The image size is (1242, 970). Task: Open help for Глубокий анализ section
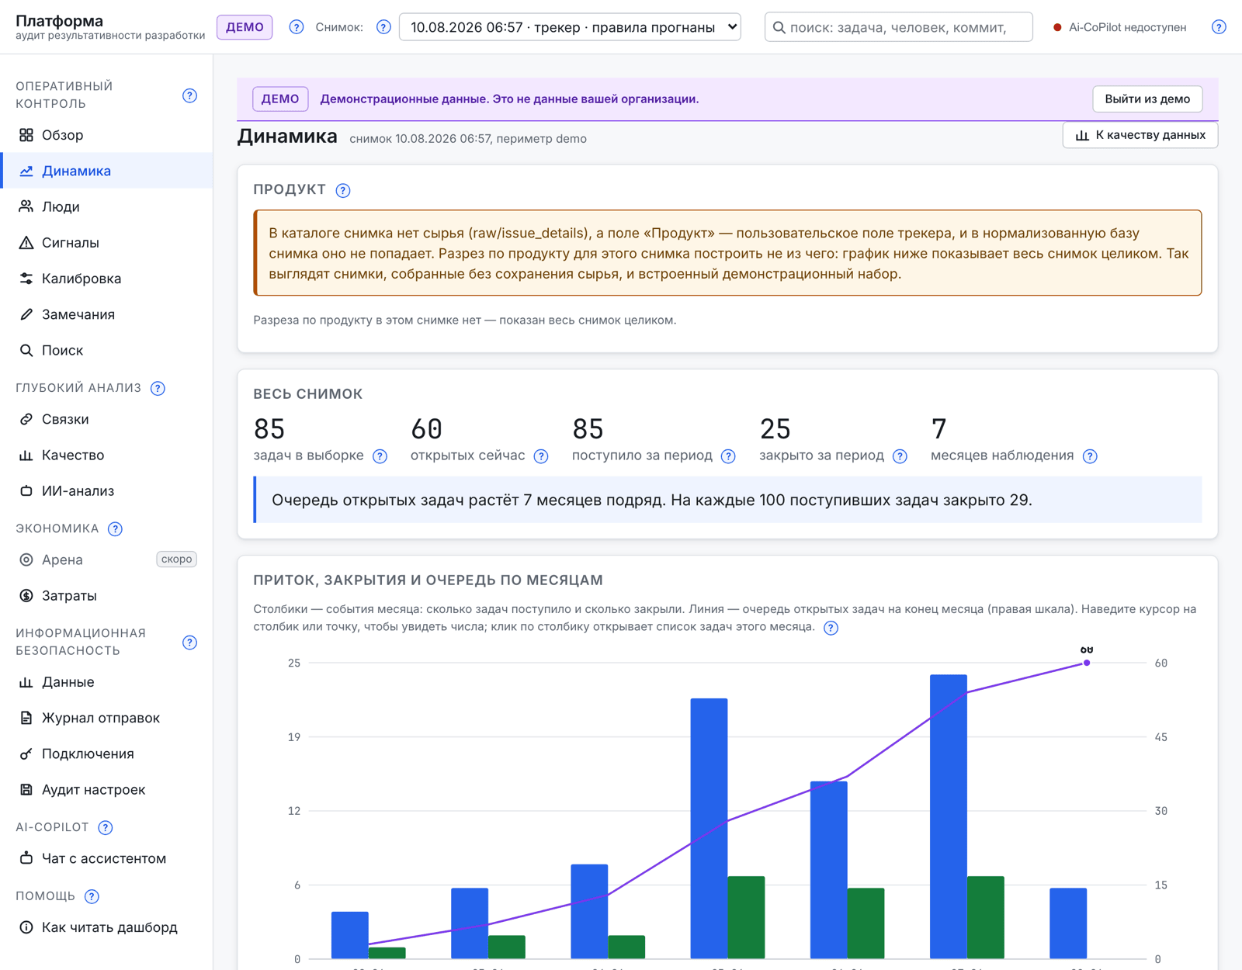click(x=158, y=388)
